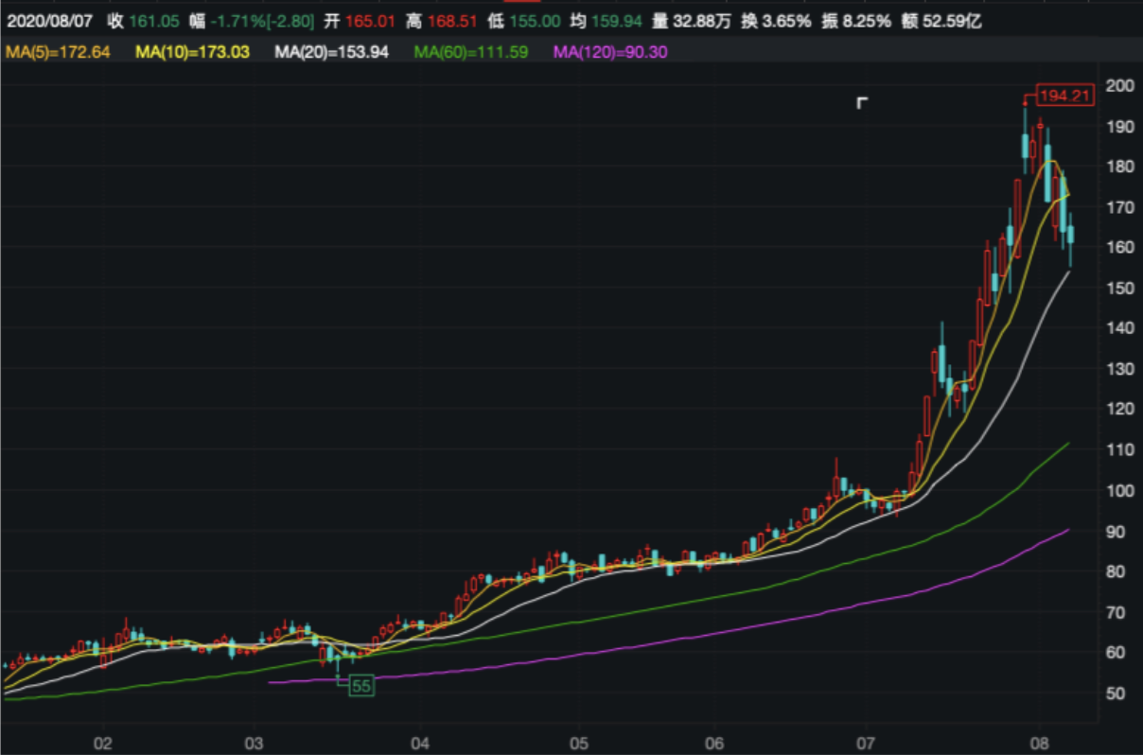Click the closing price 161.05 value
Screen dimensions: 1143x755
tap(153, 21)
